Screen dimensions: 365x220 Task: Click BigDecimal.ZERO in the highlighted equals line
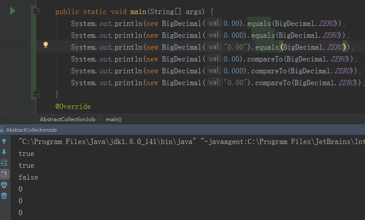[313, 47]
